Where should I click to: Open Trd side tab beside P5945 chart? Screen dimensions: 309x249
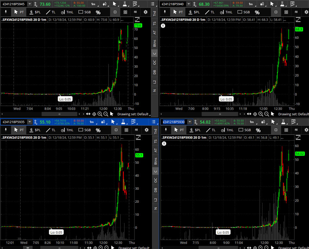pyautogui.click(x=155, y=13)
